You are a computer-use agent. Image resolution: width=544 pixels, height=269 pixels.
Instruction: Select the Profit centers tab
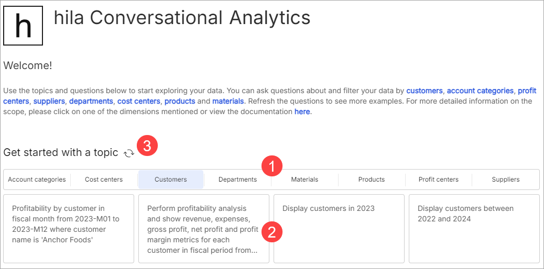click(439, 179)
